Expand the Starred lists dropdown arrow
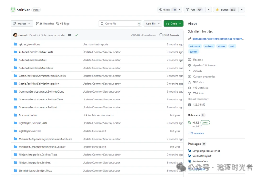Viewport: 276px width, 177px height. pos(242,9)
